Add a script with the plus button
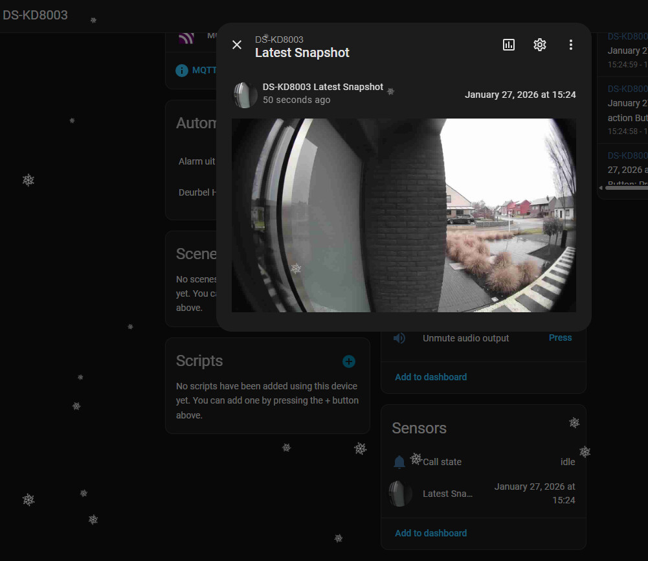 [x=349, y=361]
